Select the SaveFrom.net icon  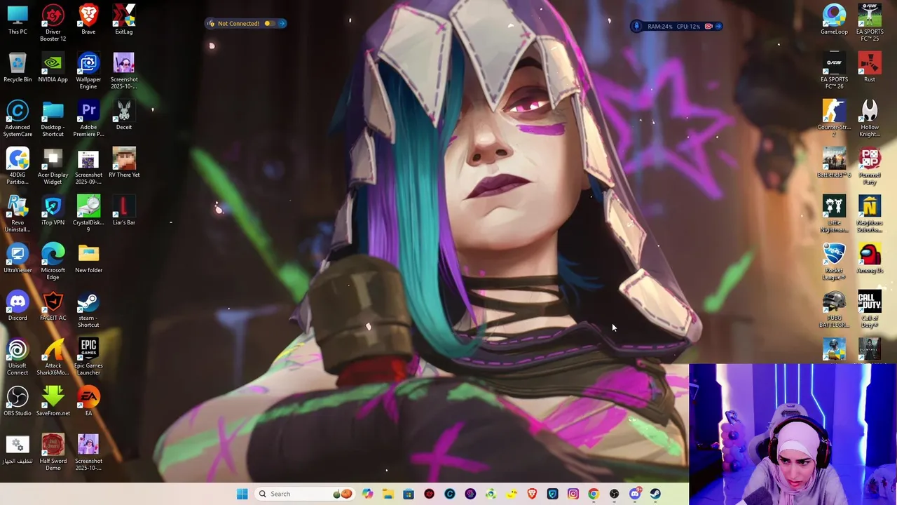pyautogui.click(x=53, y=401)
